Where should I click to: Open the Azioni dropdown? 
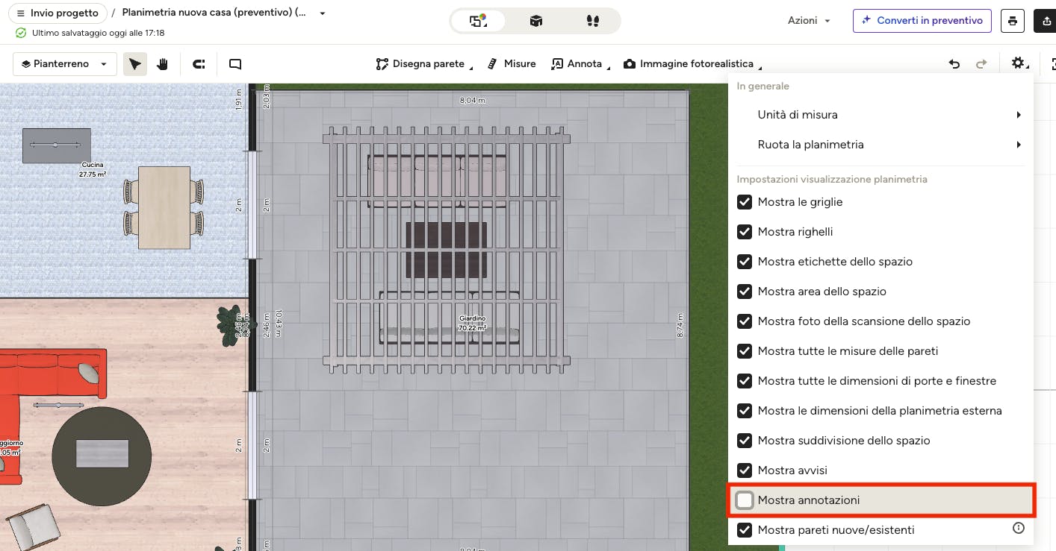[x=810, y=21]
